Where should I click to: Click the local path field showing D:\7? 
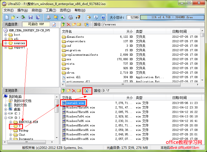[x=153, y=91]
